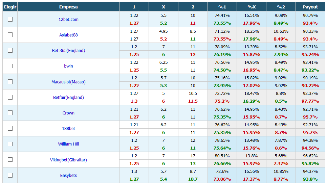Click the Empresa column header
This screenshot has height=183, width=327.
[68, 7]
